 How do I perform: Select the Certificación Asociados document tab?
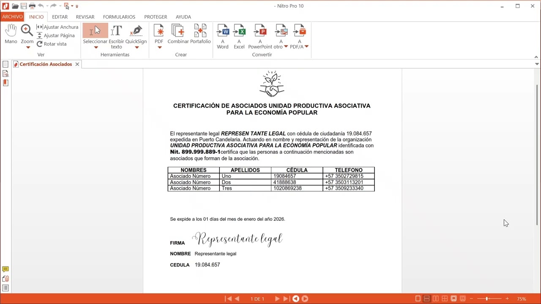tap(46, 64)
